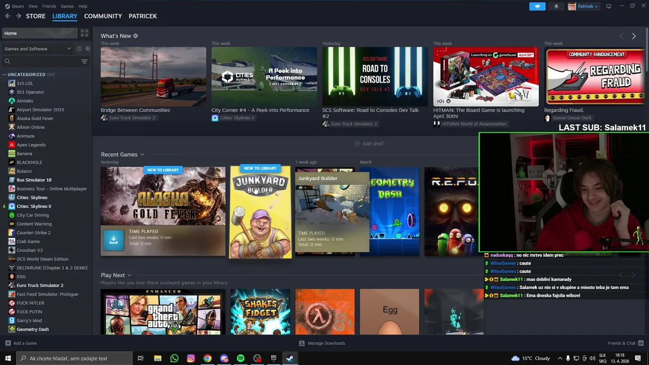This screenshot has height=365, width=649.
Task: Open the Windows notification center icon
Action: (x=638, y=358)
